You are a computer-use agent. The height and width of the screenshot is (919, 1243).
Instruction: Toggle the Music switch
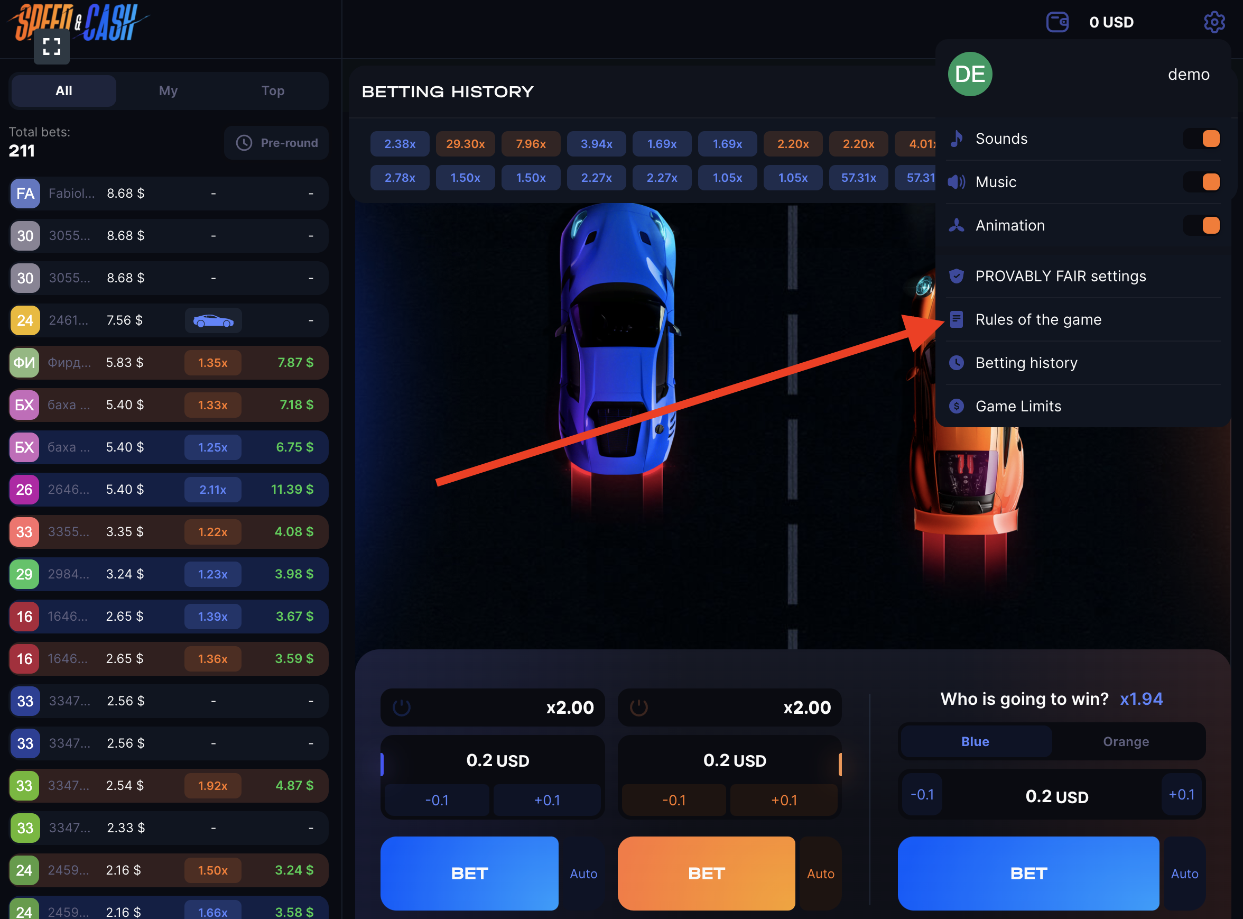pos(1201,182)
